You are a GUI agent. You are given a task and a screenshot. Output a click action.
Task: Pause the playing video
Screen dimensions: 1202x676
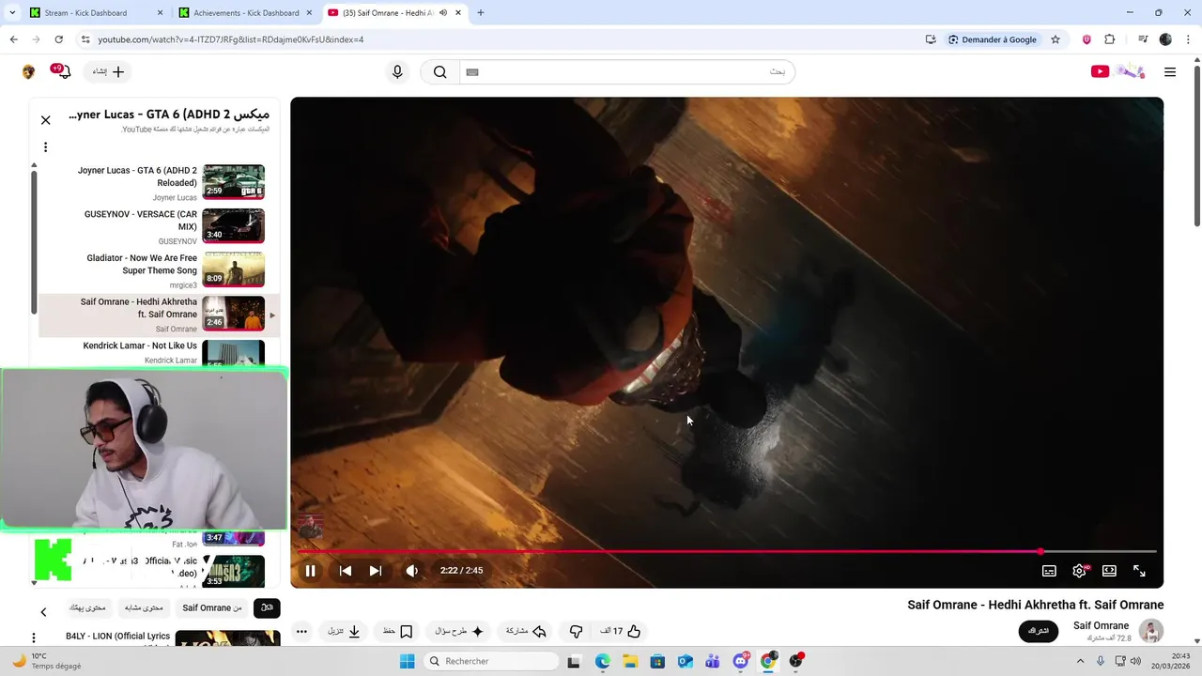310,571
